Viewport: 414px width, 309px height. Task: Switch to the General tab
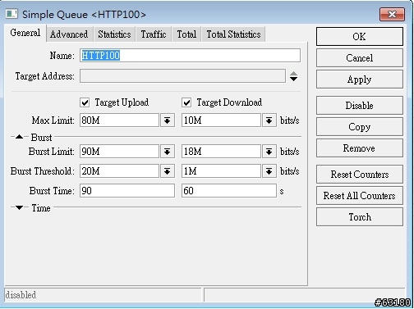pos(25,33)
